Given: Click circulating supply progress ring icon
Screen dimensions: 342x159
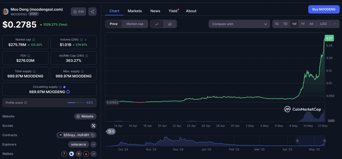Looking at the screenshot, I should [68, 92].
